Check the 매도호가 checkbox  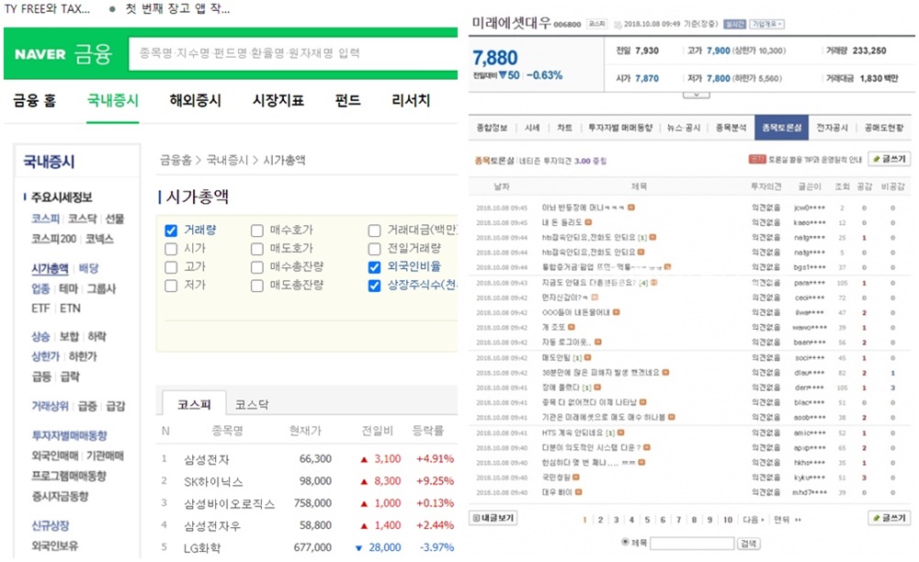[x=256, y=250]
